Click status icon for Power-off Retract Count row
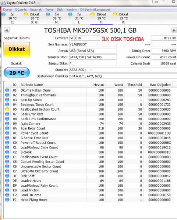This screenshot has width=177, height=220. (7, 143)
